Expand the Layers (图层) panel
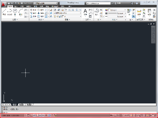Image resolution: width=158 pixels, height=118 pixels. click(x=67, y=19)
